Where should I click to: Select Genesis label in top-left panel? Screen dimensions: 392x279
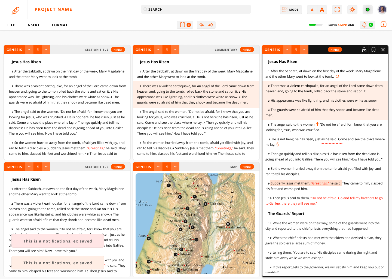(x=14, y=50)
